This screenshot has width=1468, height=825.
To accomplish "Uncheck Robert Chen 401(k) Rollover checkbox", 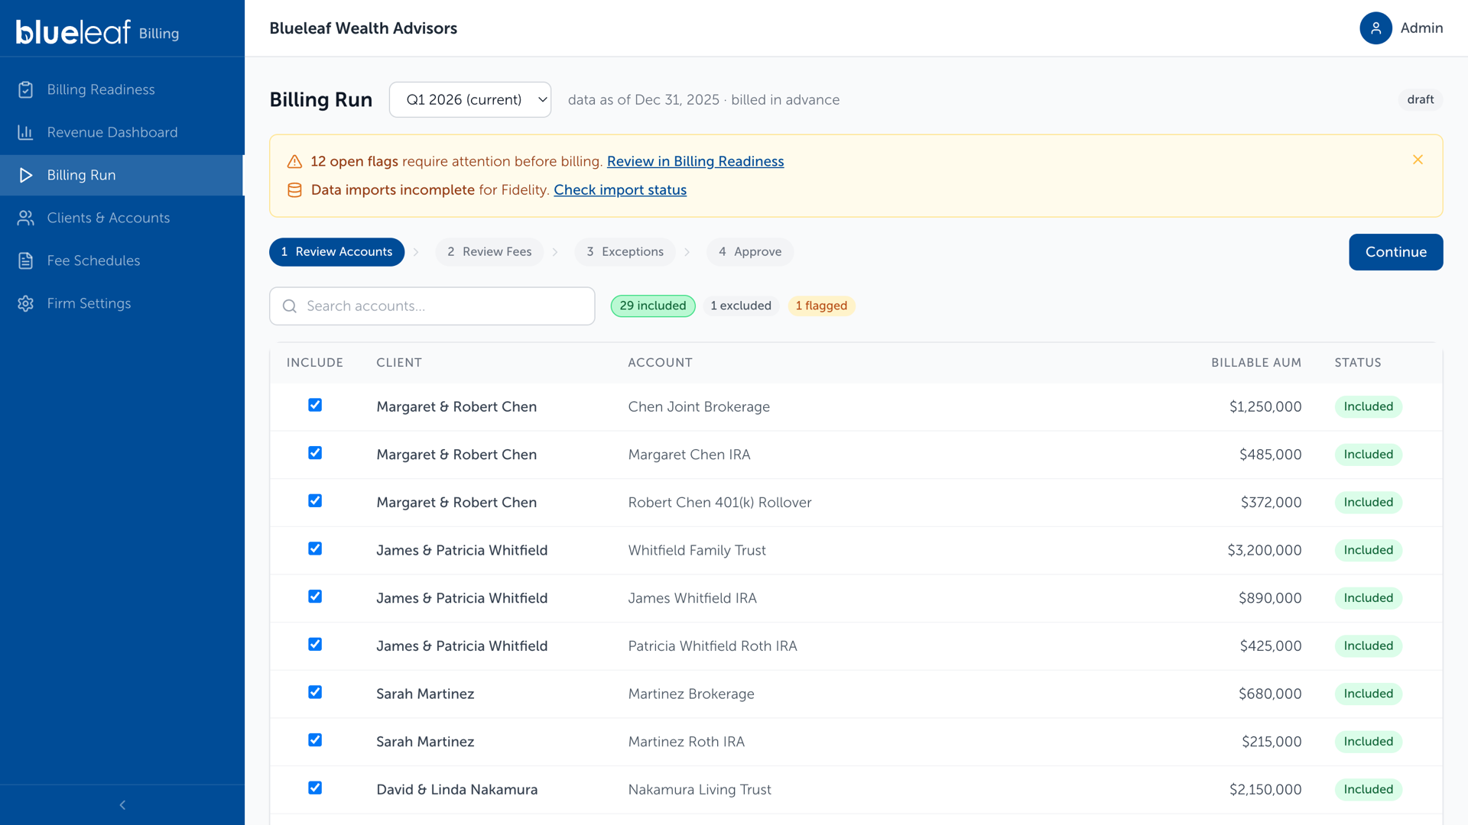I will tap(315, 500).
